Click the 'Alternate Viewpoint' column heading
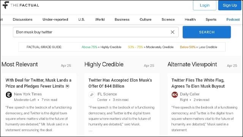Screen dimensions: 243x137 [x=192, y=64]
